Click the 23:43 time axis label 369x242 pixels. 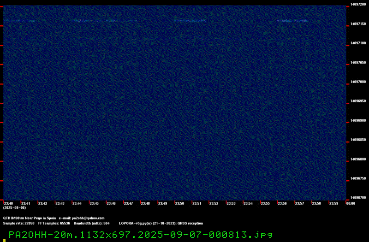click(x=60, y=203)
